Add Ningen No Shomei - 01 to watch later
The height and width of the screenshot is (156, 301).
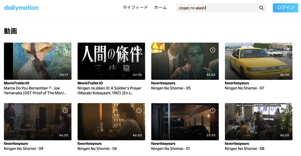click(213, 111)
